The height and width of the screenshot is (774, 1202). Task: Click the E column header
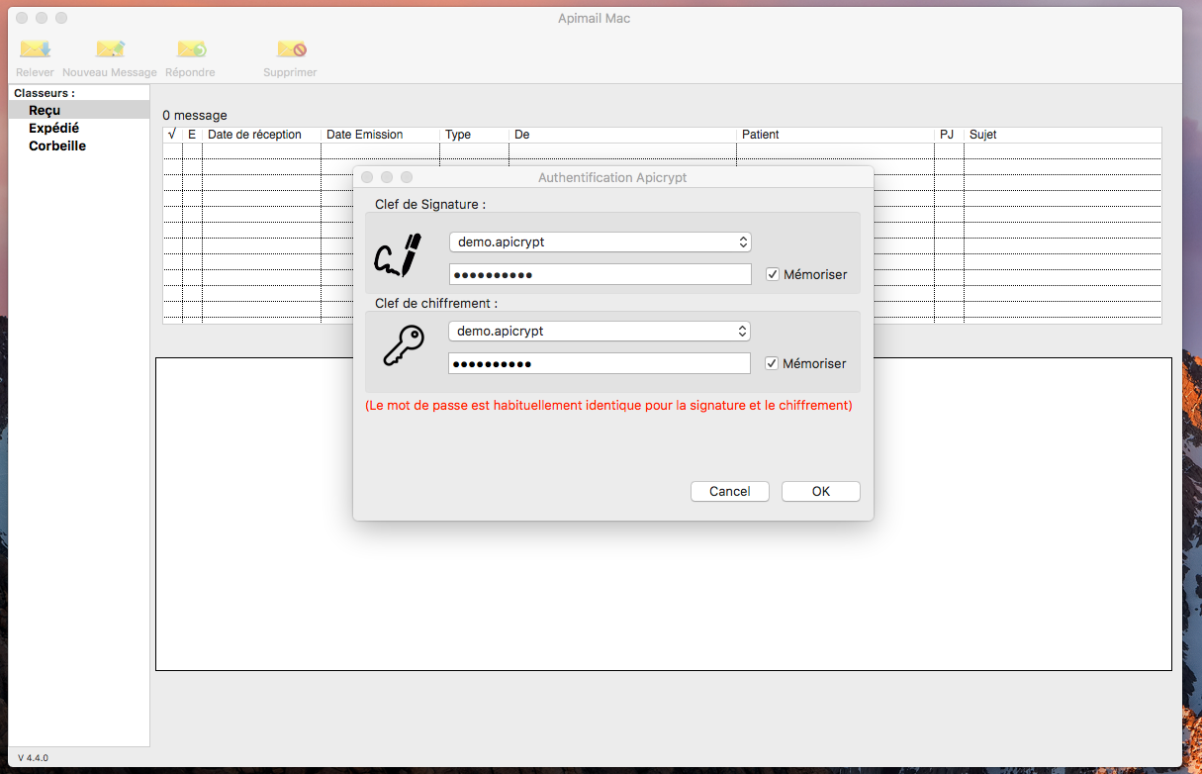pyautogui.click(x=192, y=135)
